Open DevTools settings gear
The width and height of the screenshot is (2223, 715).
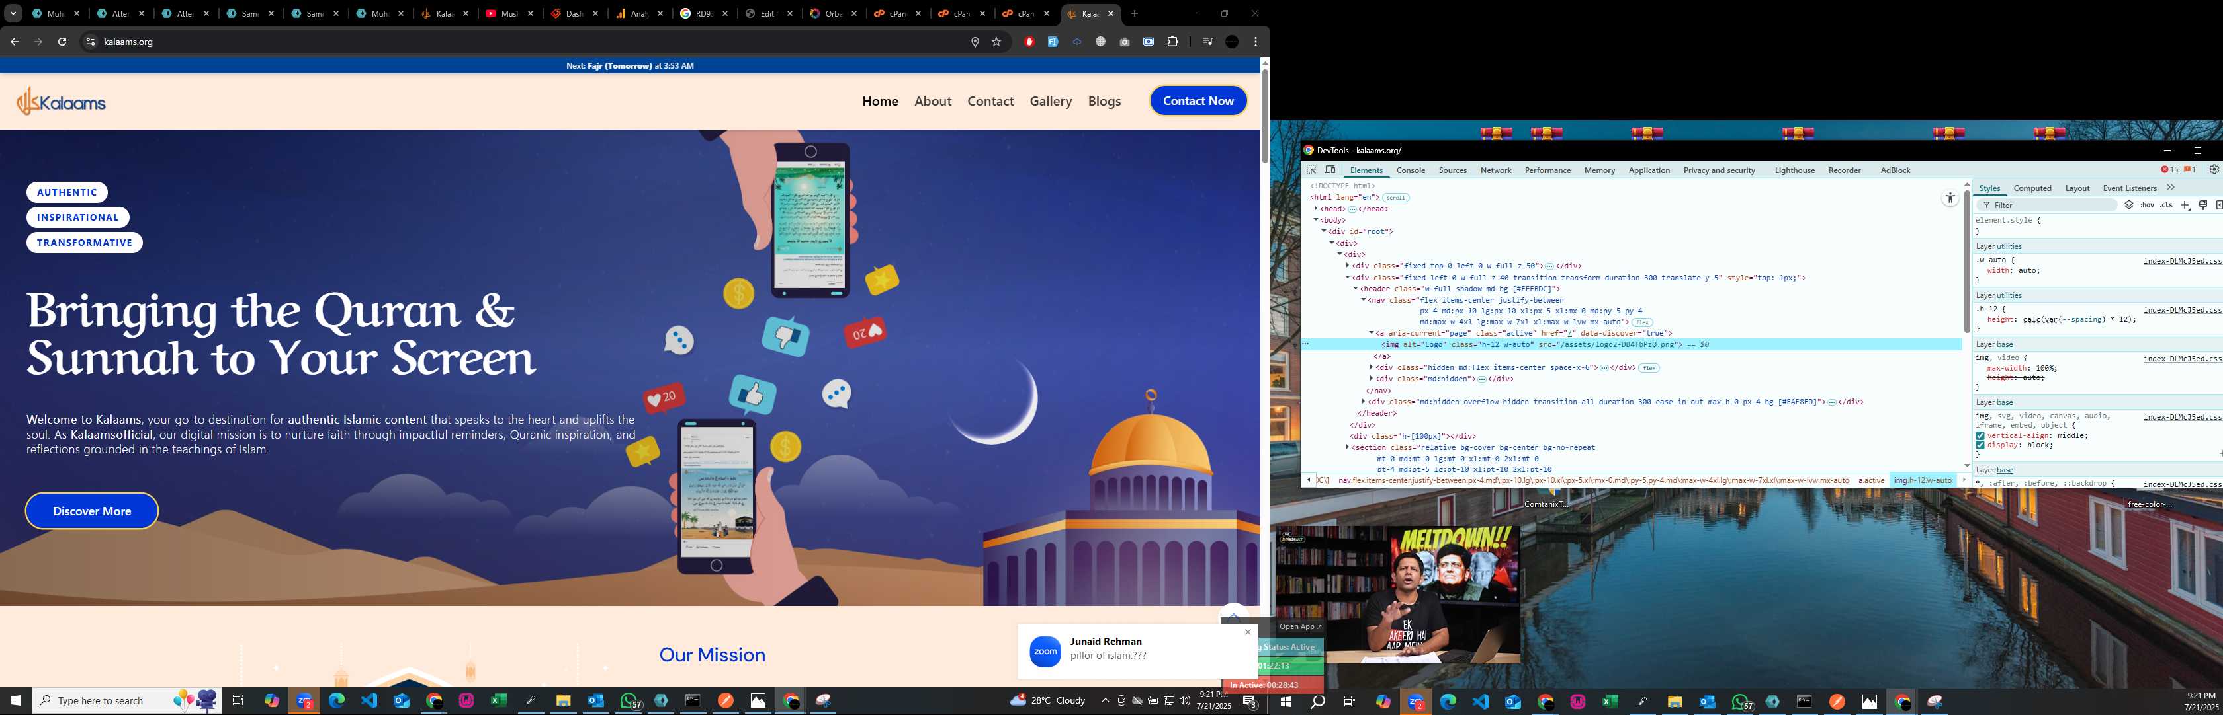(x=2214, y=170)
